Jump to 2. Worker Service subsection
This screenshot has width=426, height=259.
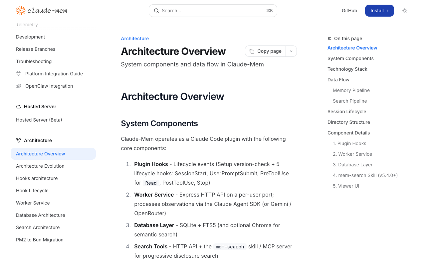pos(352,154)
